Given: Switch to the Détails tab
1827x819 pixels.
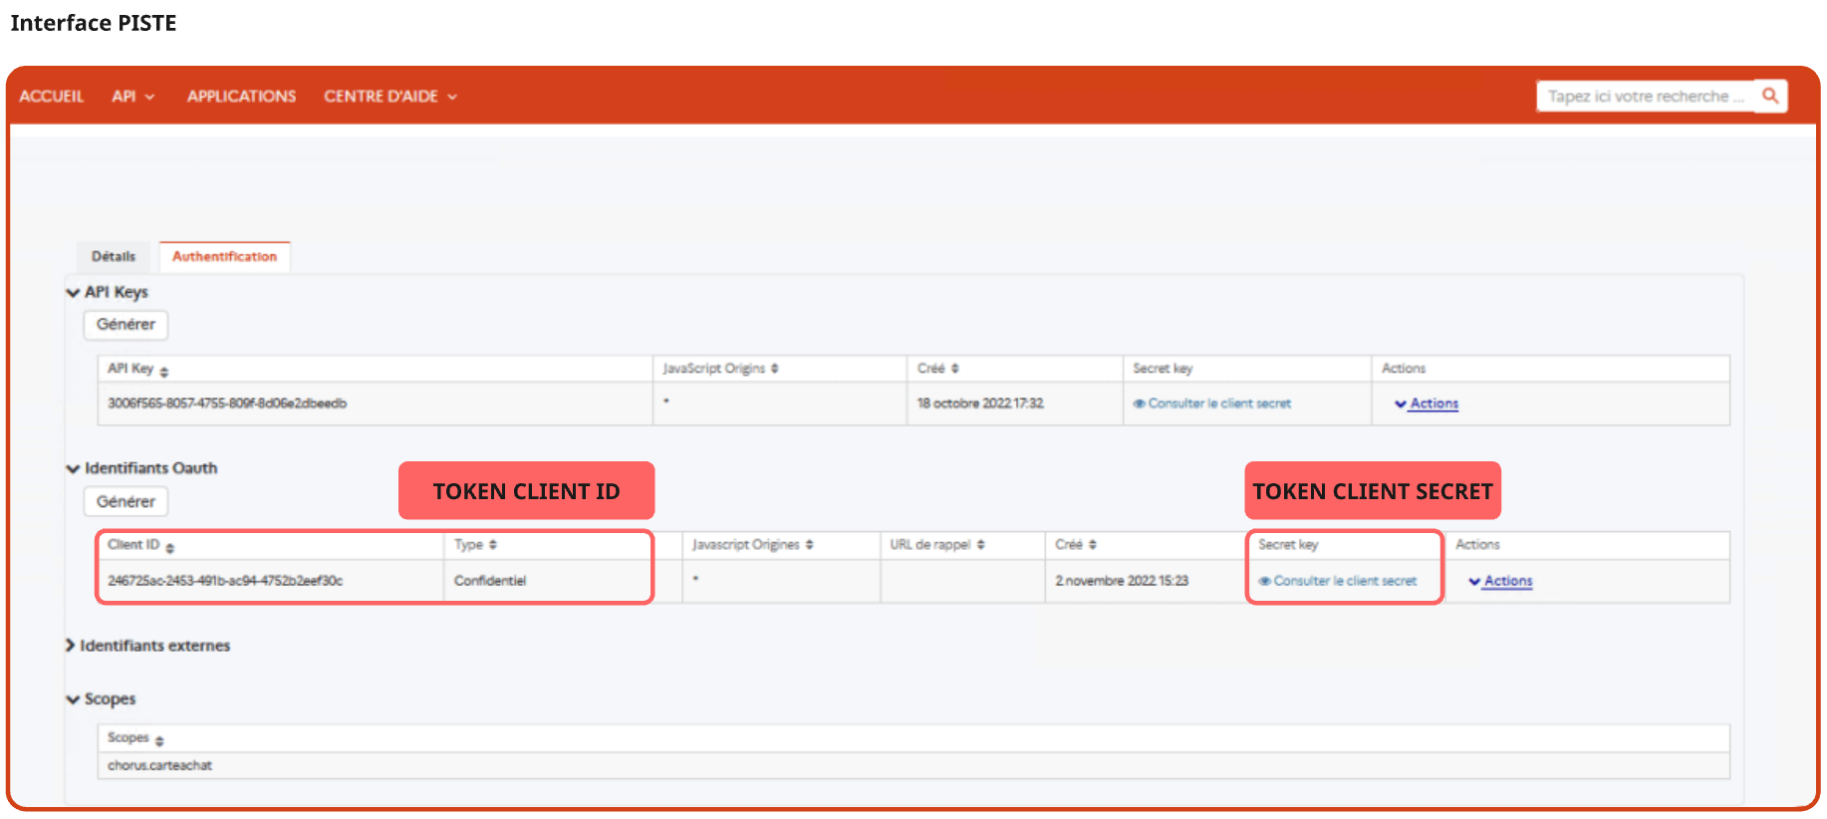Looking at the screenshot, I should [114, 257].
